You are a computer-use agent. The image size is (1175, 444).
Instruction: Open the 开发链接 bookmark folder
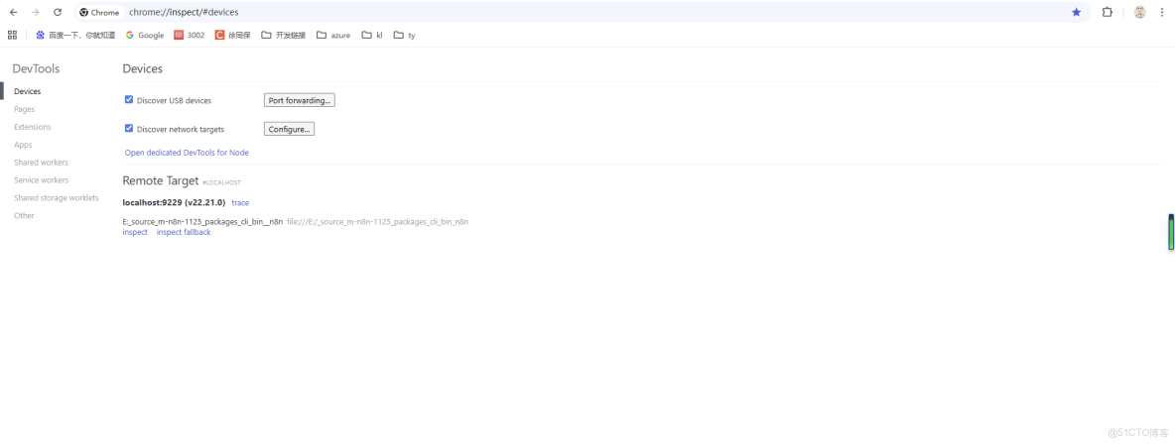283,35
